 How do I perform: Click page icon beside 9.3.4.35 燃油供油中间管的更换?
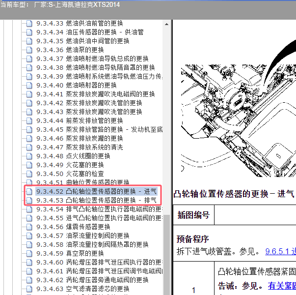click(29, 41)
